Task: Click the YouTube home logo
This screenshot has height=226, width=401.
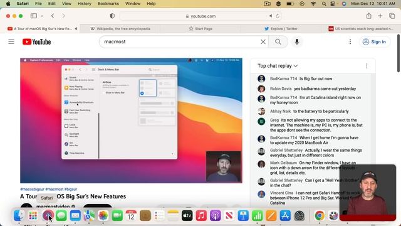Action: tap(36, 42)
